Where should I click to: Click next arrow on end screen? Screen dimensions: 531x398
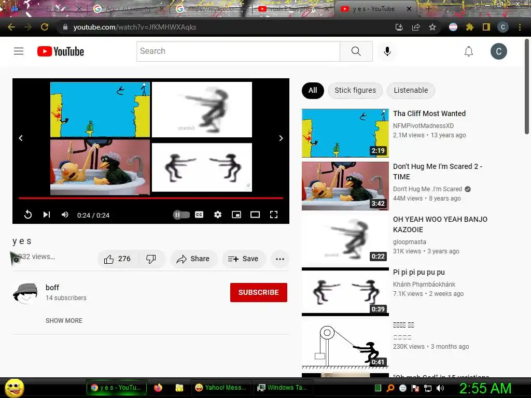tap(281, 138)
